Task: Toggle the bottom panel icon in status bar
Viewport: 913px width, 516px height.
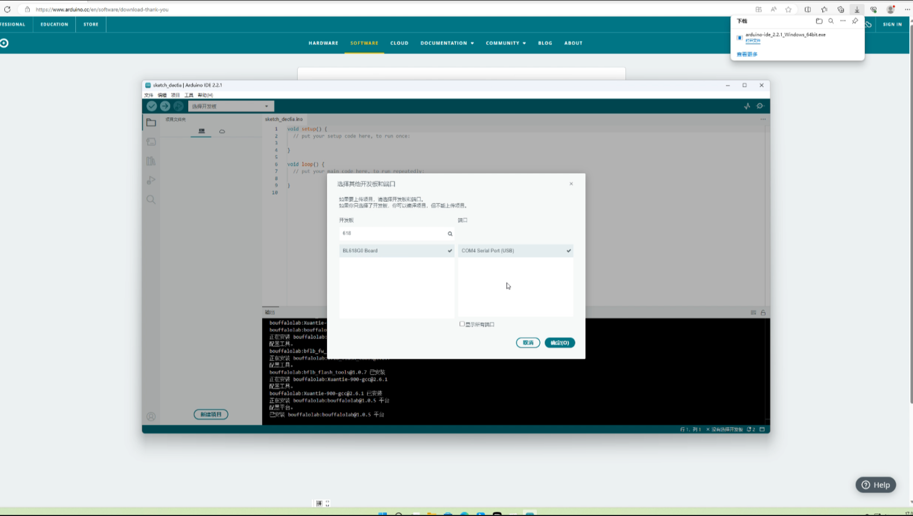Action: click(762, 429)
